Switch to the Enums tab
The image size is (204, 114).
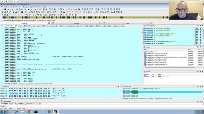(127, 23)
